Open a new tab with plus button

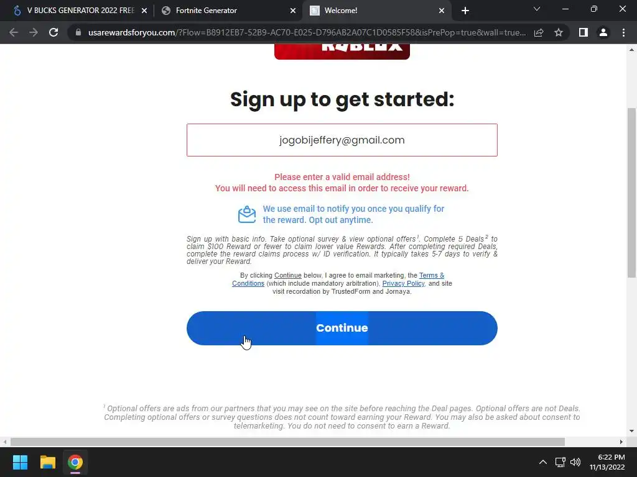point(465,11)
